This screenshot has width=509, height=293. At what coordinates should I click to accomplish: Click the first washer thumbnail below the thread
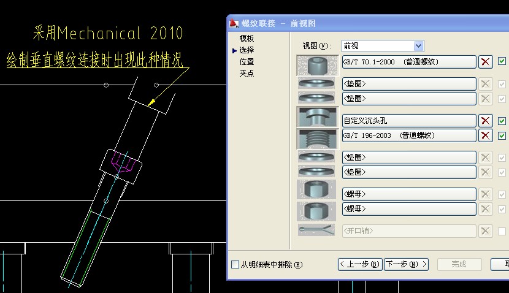coord(316,157)
